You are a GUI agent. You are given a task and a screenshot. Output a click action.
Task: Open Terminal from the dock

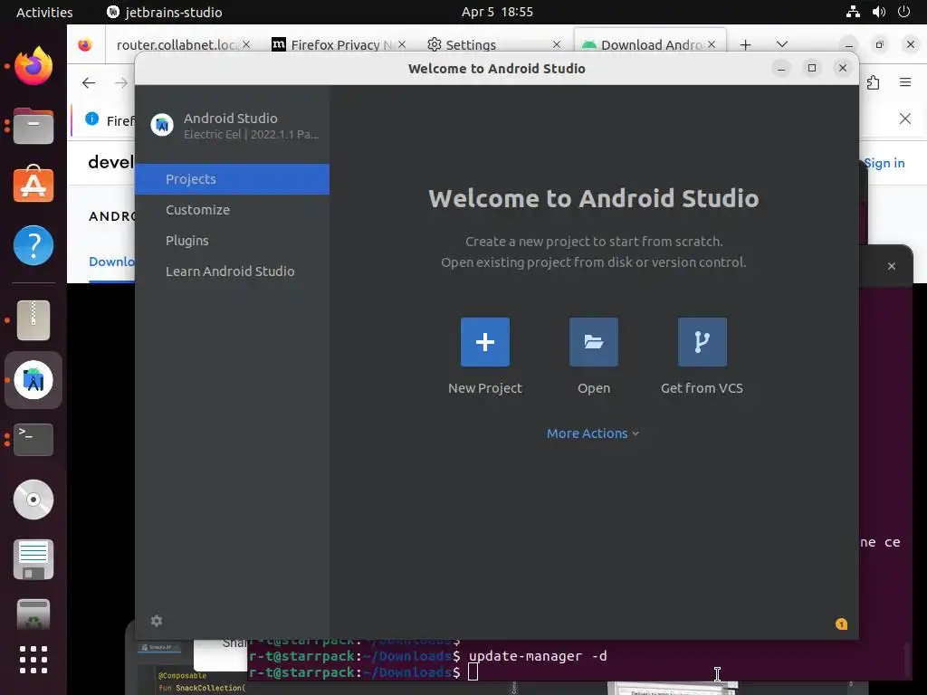coord(33,439)
